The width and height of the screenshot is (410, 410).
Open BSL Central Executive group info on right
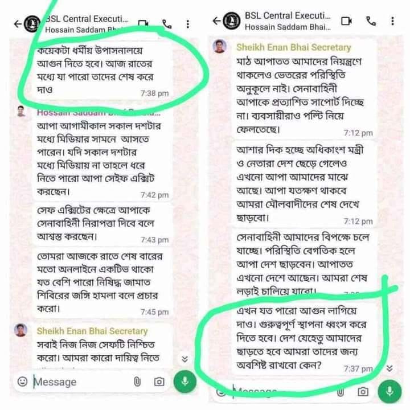click(x=288, y=21)
